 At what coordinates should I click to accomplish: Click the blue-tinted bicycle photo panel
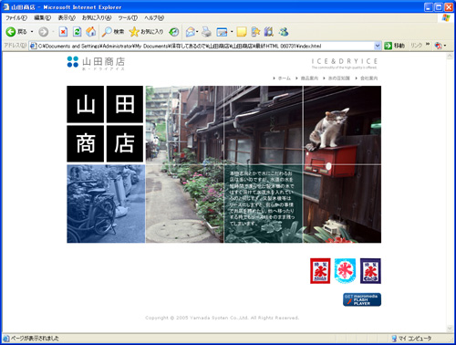[106, 204]
